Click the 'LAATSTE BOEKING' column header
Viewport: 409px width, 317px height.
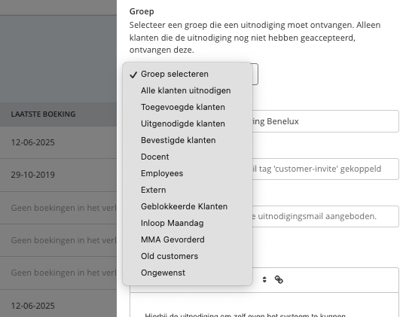pyautogui.click(x=43, y=114)
